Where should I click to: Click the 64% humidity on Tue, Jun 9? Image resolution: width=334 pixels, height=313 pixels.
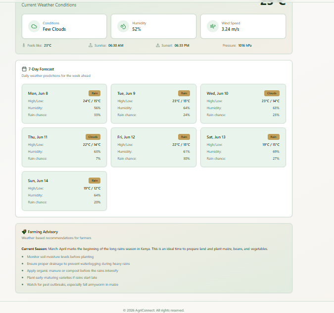[x=187, y=108]
